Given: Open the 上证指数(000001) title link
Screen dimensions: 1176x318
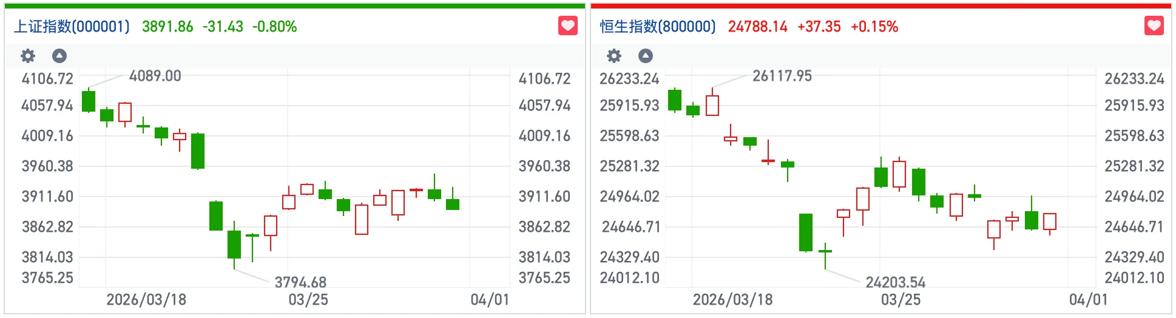Looking at the screenshot, I should pyautogui.click(x=72, y=27).
